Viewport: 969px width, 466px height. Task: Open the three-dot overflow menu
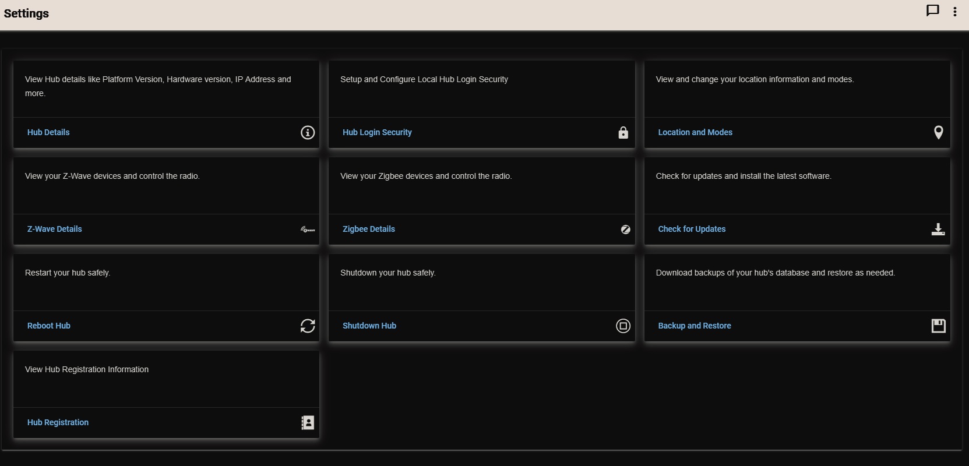(x=954, y=12)
